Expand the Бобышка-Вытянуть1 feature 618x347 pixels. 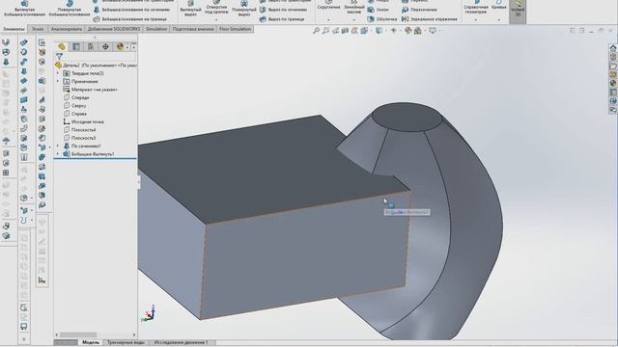58,154
